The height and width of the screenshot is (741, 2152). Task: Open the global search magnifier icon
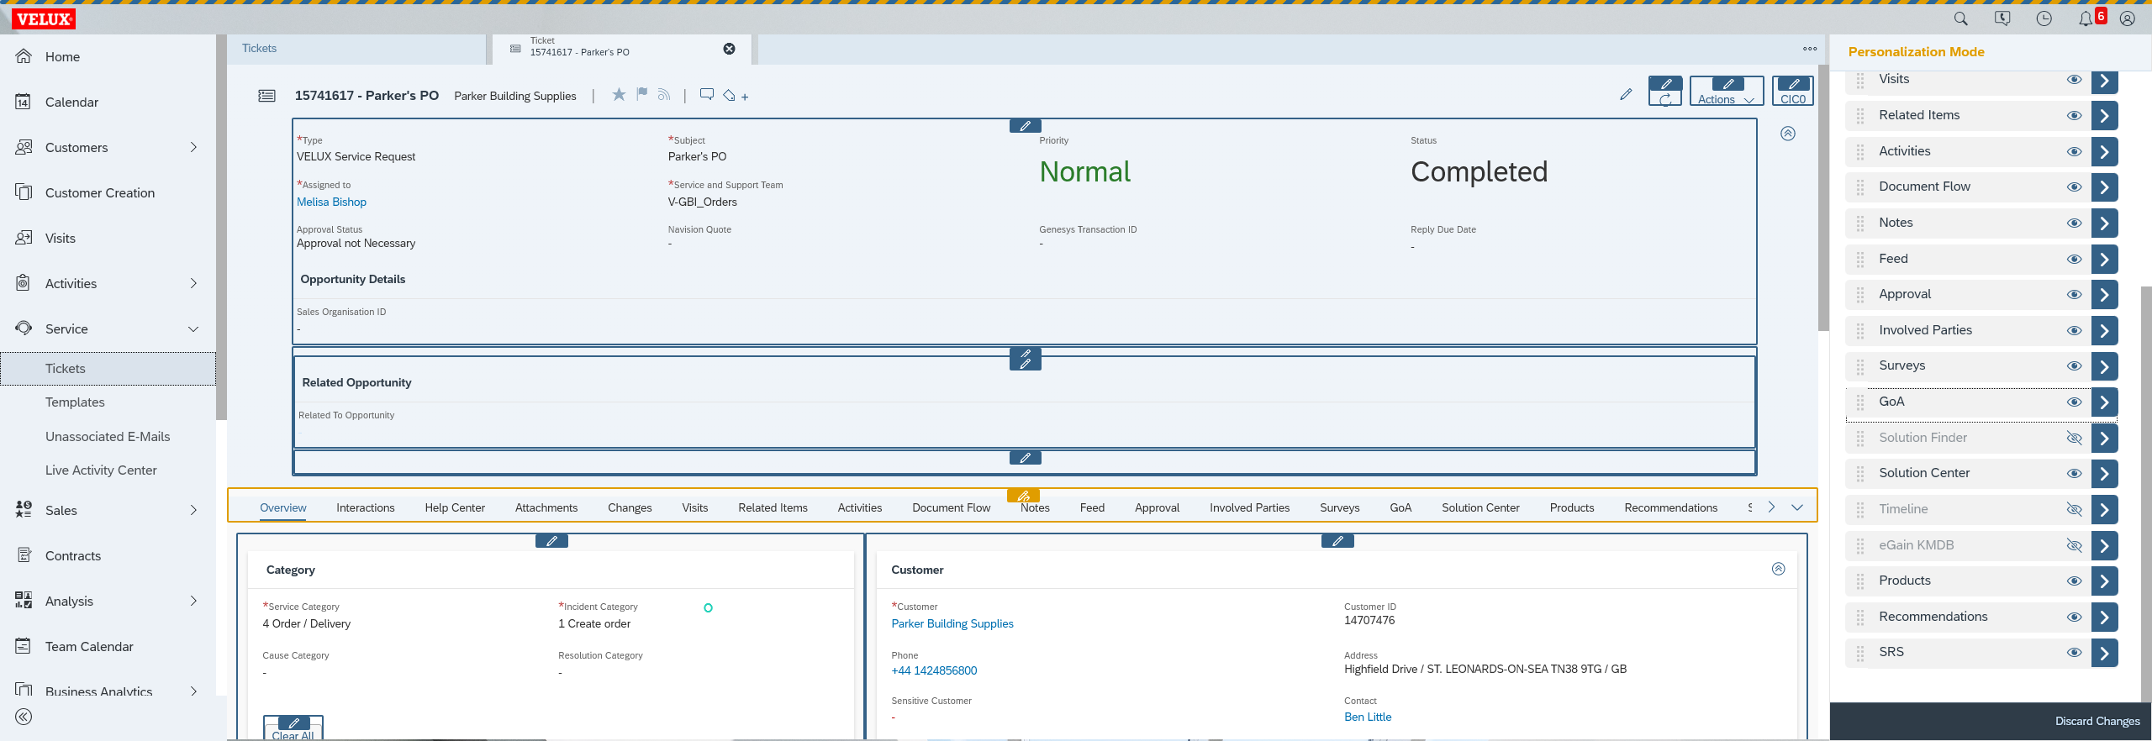[1960, 18]
